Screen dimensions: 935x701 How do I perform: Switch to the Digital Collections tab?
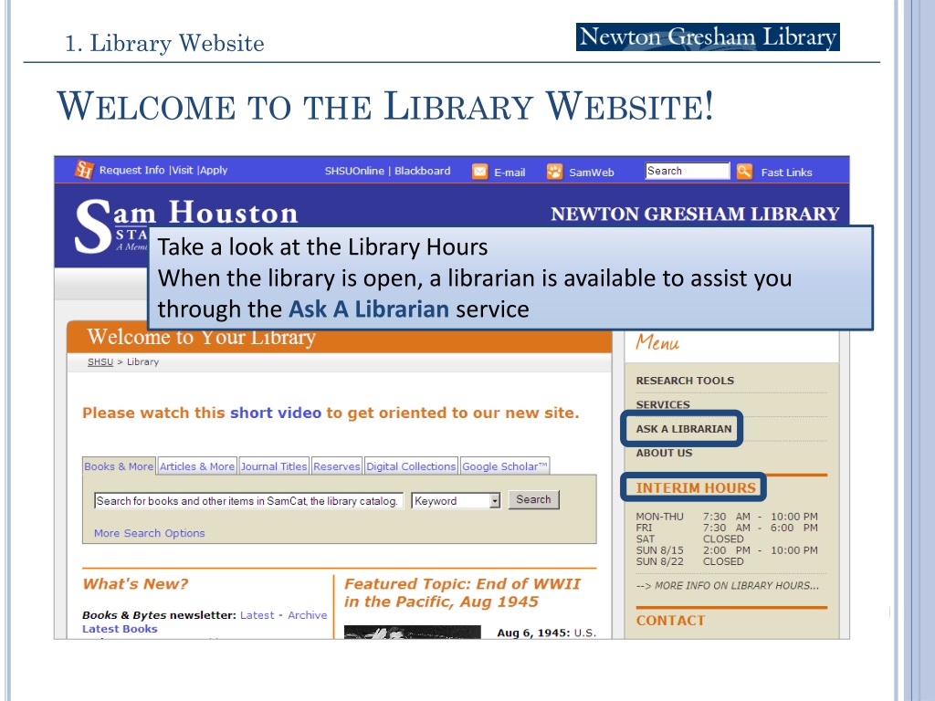pos(411,466)
